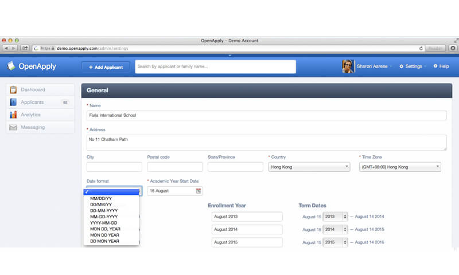Click the downloads button right of the Reader button
459x275 pixels.
[x=453, y=48]
